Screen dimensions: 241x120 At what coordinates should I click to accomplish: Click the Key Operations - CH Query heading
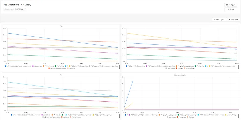click(x=17, y=5)
